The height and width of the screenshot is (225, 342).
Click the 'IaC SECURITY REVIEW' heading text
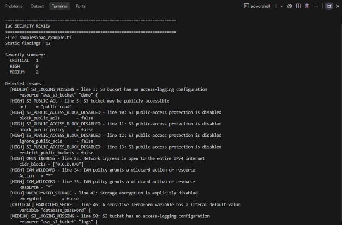pos(28,26)
